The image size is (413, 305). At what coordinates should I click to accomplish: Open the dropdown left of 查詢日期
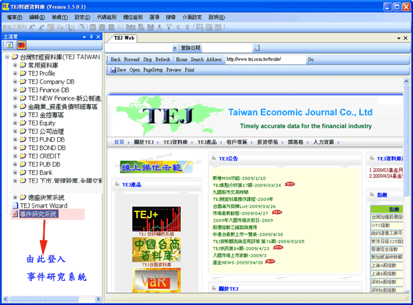coord(175,48)
